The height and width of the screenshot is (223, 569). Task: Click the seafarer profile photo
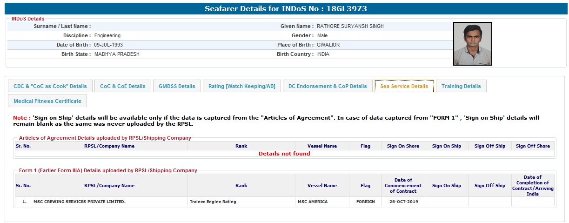click(x=472, y=44)
